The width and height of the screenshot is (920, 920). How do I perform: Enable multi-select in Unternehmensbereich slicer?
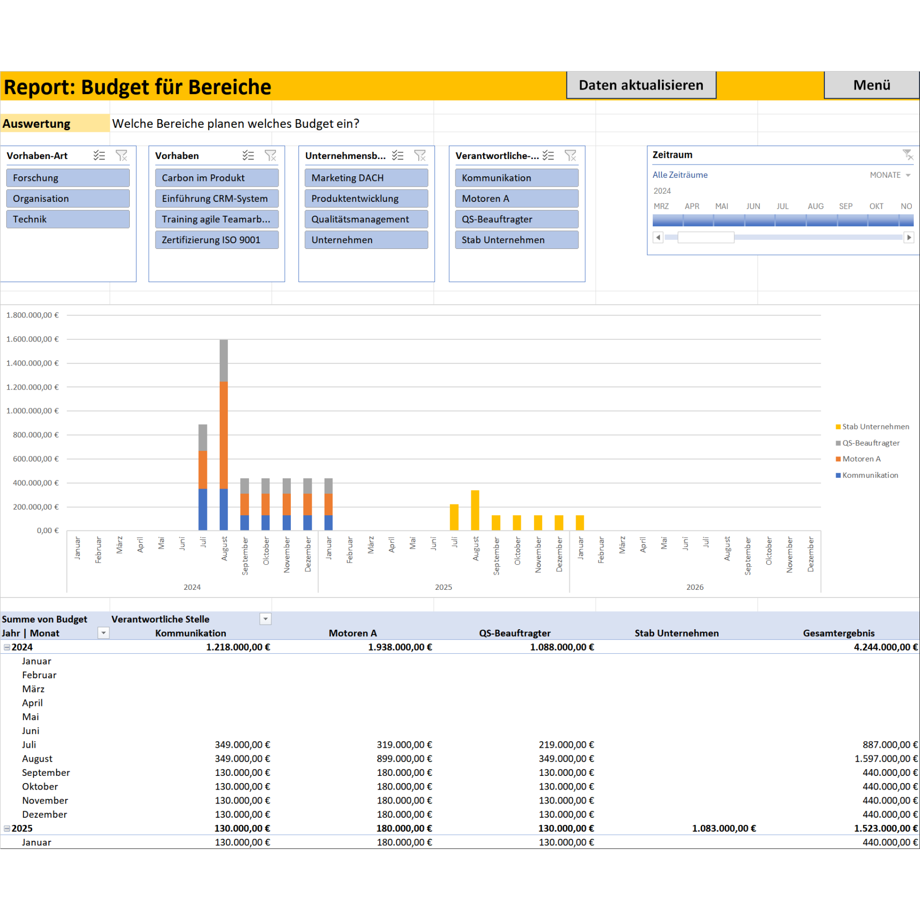[398, 156]
